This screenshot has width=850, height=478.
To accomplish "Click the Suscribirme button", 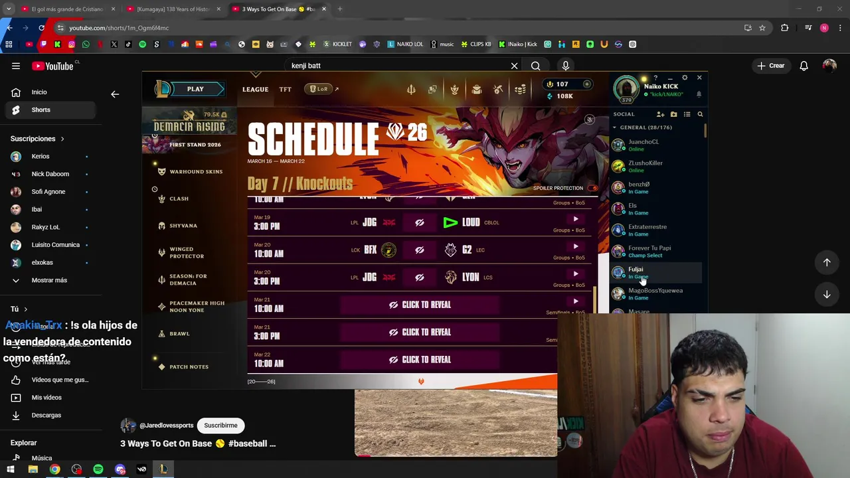I will pyautogui.click(x=220, y=426).
